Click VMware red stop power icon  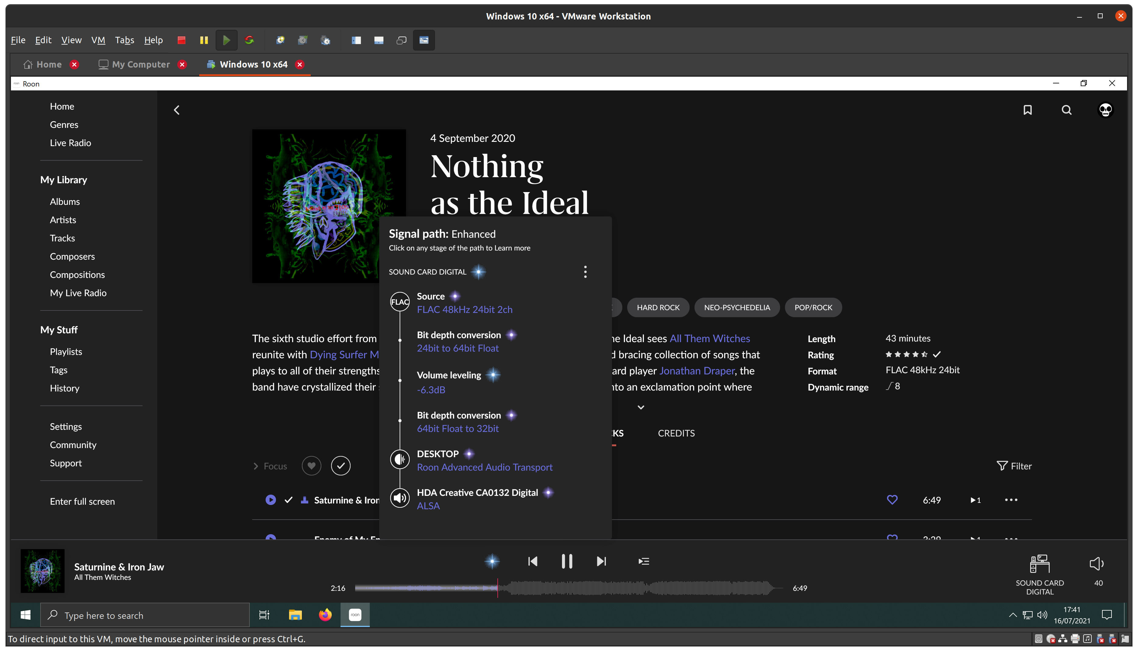point(182,40)
